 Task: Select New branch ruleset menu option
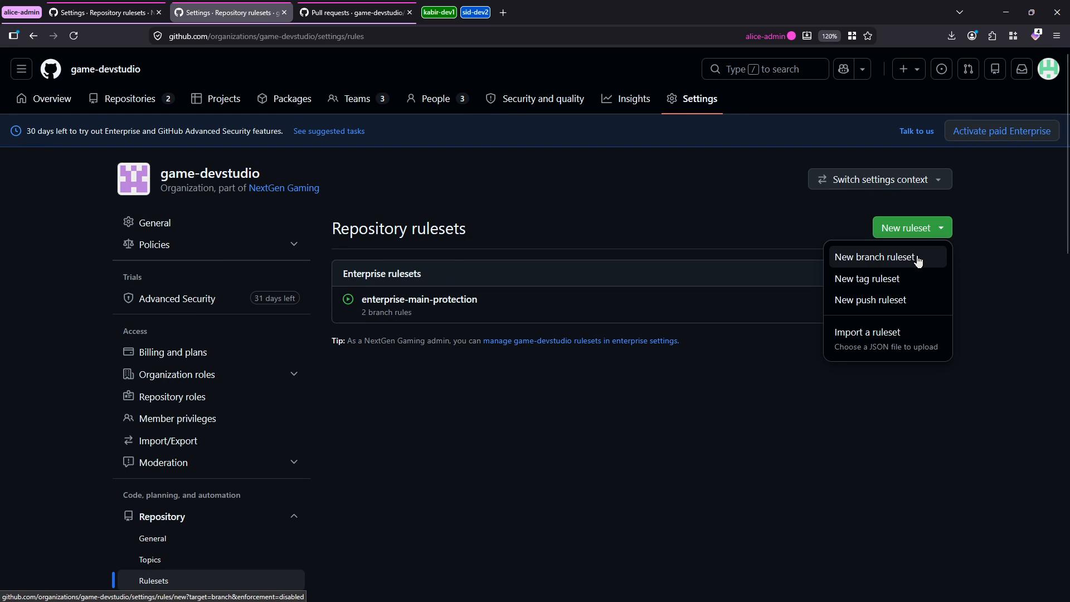887,257
